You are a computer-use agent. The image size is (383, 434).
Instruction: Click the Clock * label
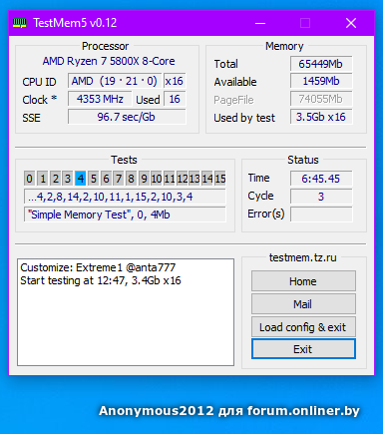(40, 100)
